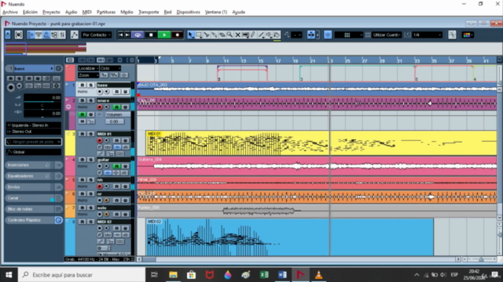Open the Ayuda menu

tap(238, 12)
